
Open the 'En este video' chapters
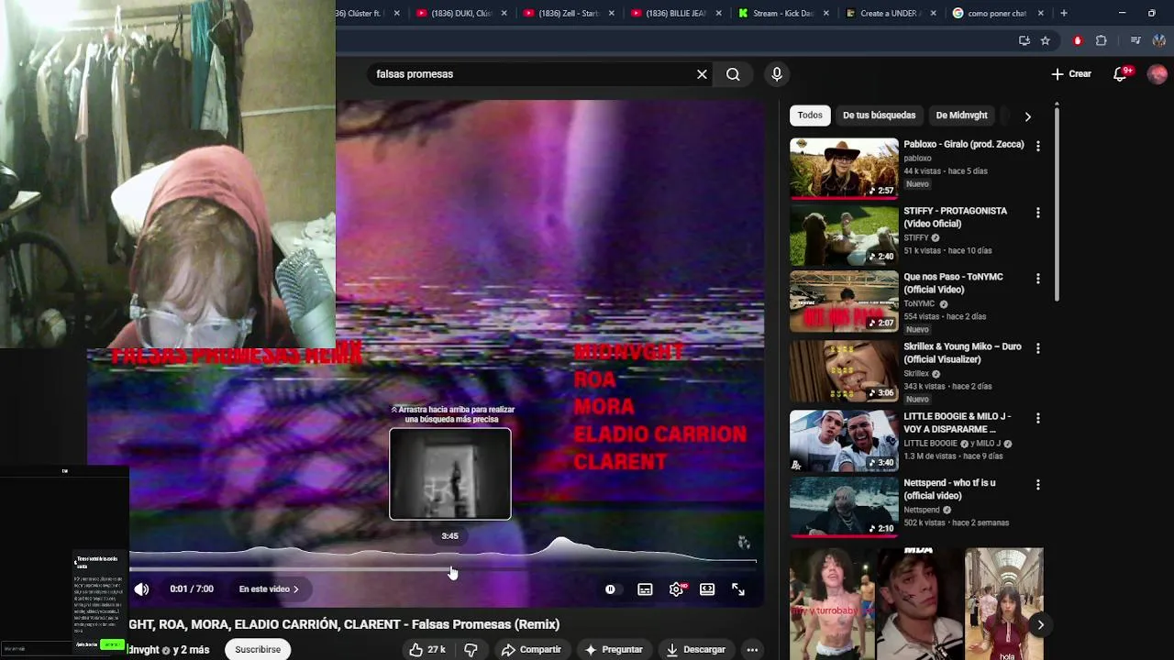coord(269,589)
